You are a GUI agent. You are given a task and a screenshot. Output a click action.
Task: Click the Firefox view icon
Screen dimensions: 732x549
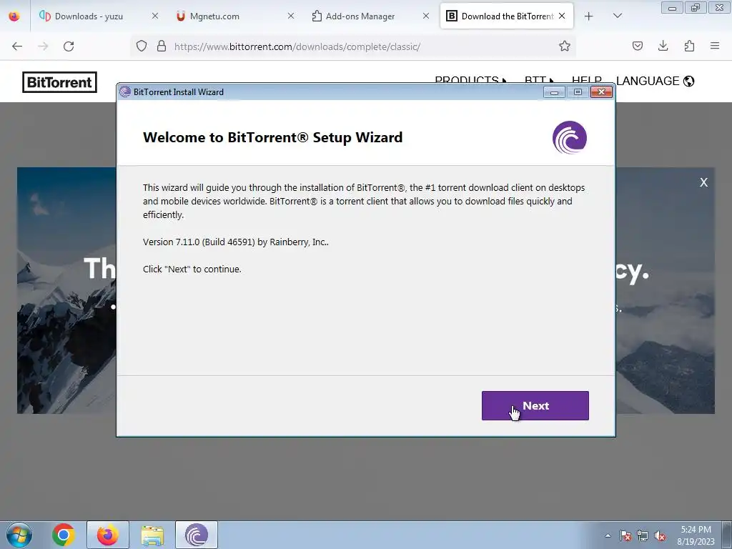click(x=14, y=16)
